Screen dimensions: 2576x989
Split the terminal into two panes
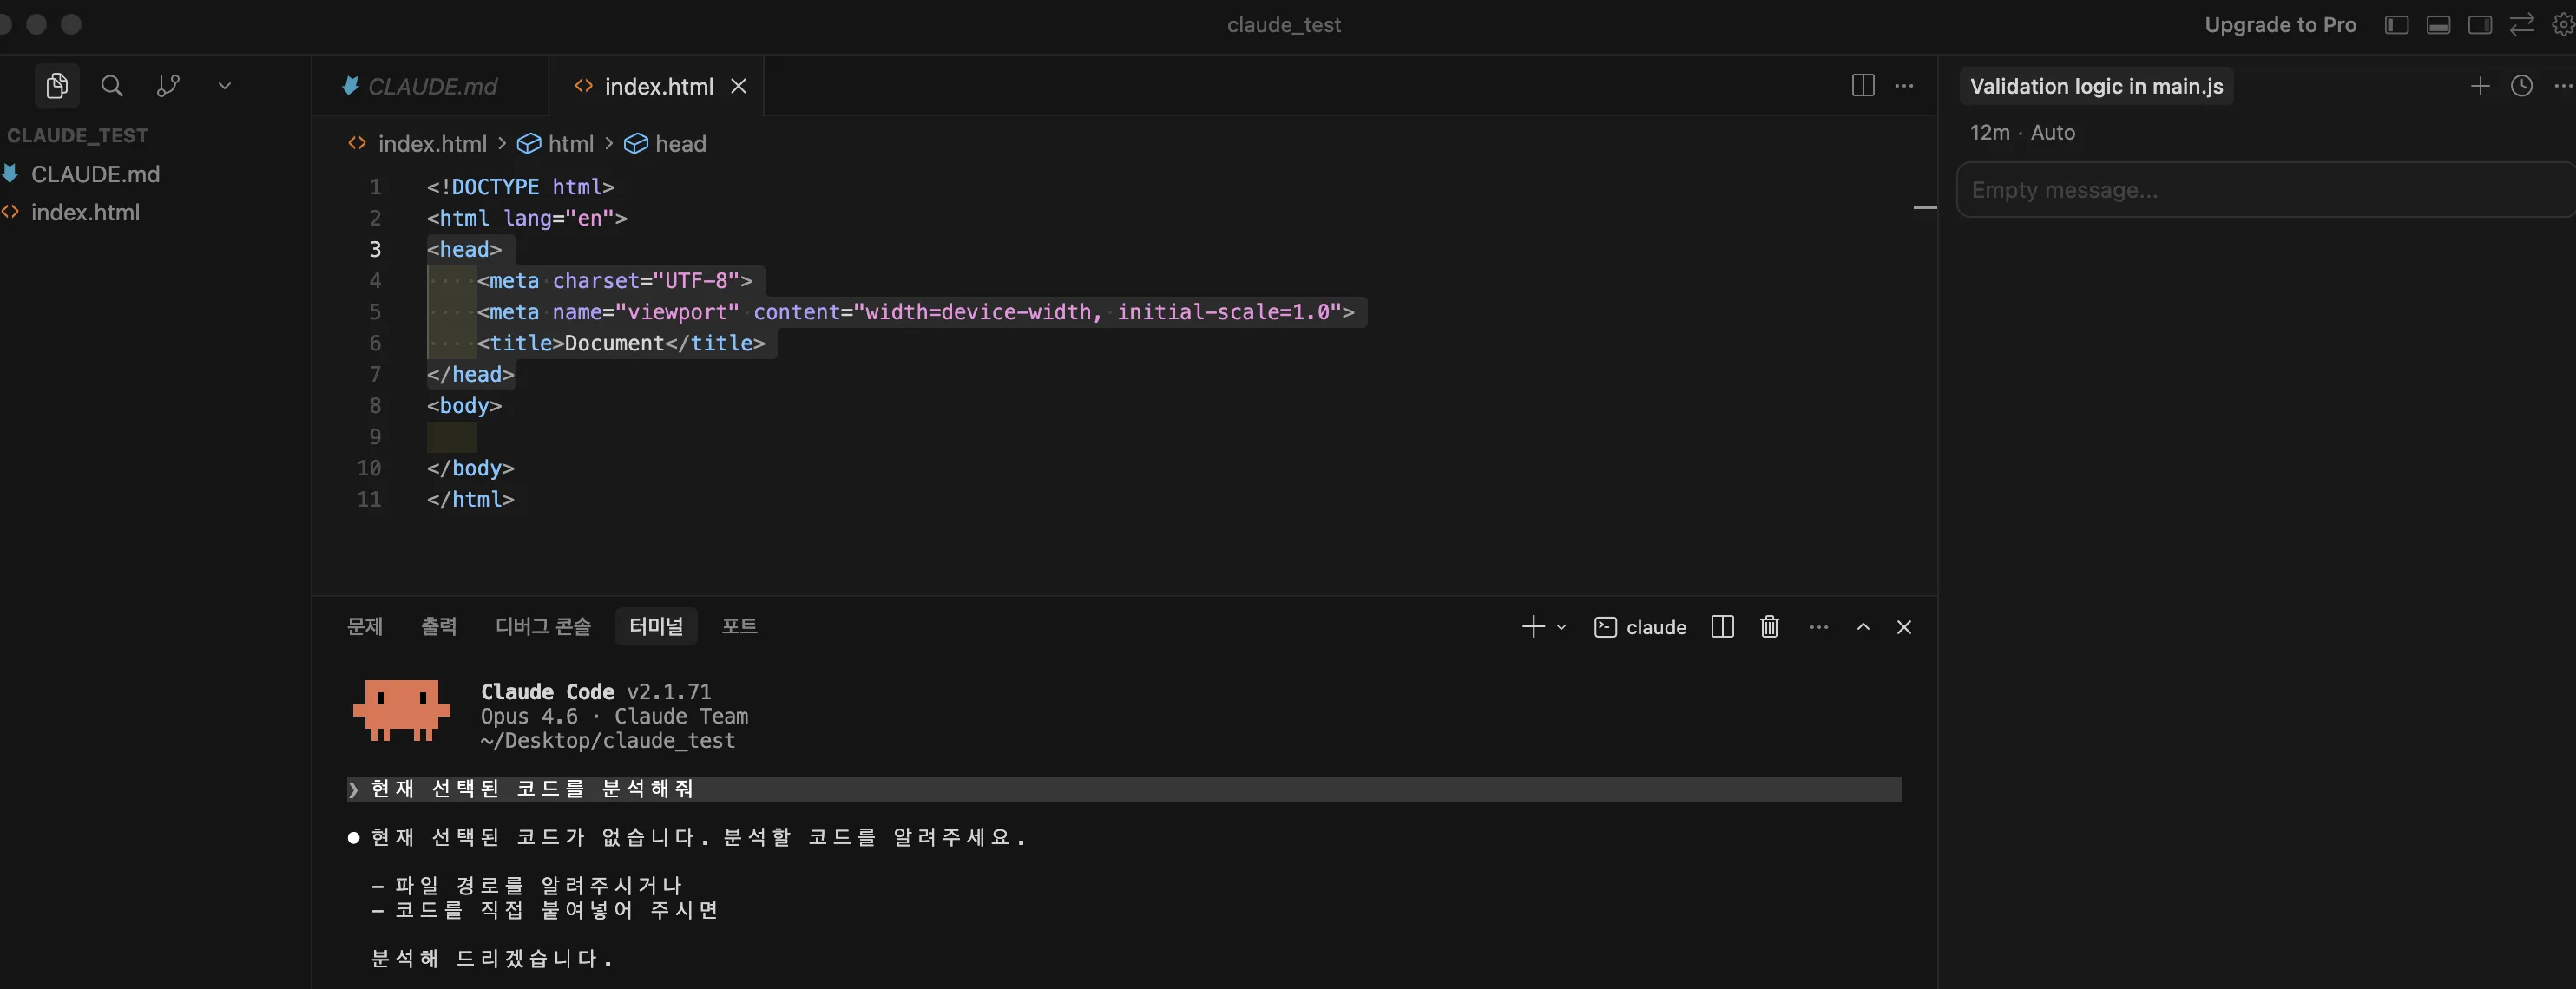tap(1722, 627)
